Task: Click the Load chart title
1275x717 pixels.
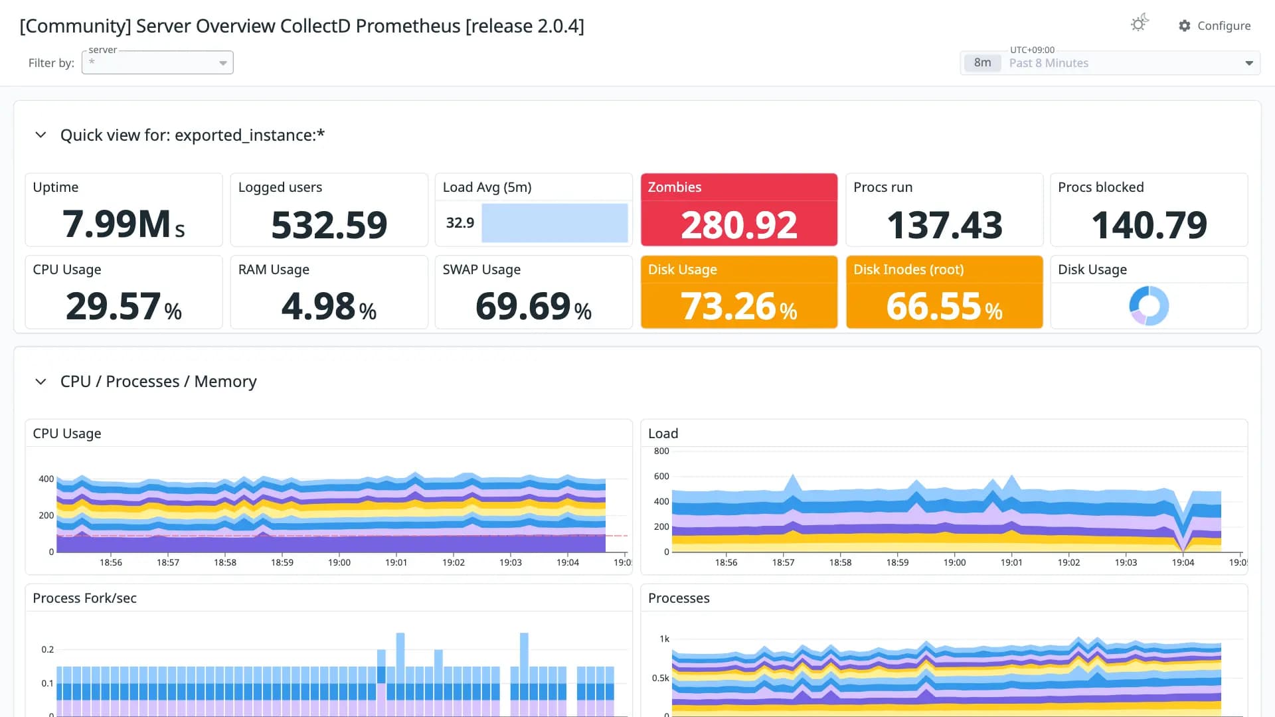Action: pyautogui.click(x=663, y=434)
